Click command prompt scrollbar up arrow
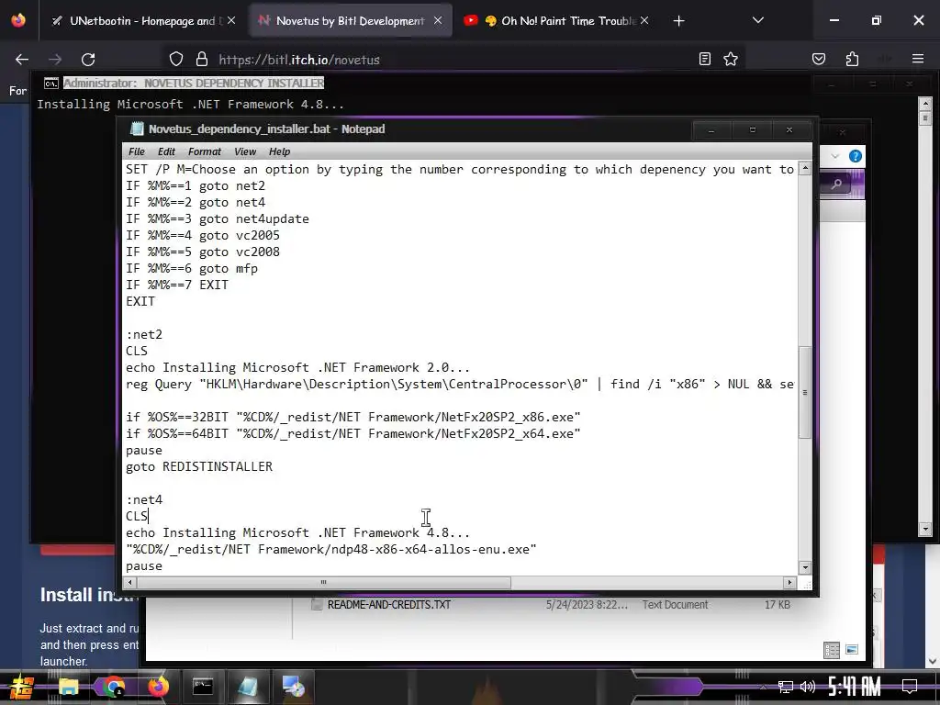Image resolution: width=940 pixels, height=705 pixels. tap(925, 103)
